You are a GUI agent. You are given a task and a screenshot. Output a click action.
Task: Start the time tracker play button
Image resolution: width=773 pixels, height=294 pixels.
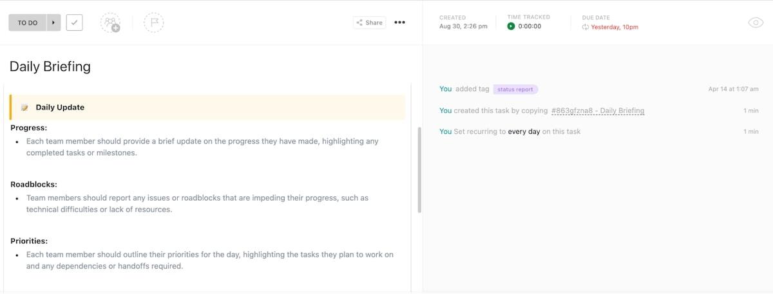click(511, 26)
